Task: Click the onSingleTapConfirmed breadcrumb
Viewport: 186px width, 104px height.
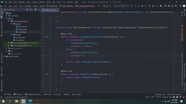Action: pos(85,6)
